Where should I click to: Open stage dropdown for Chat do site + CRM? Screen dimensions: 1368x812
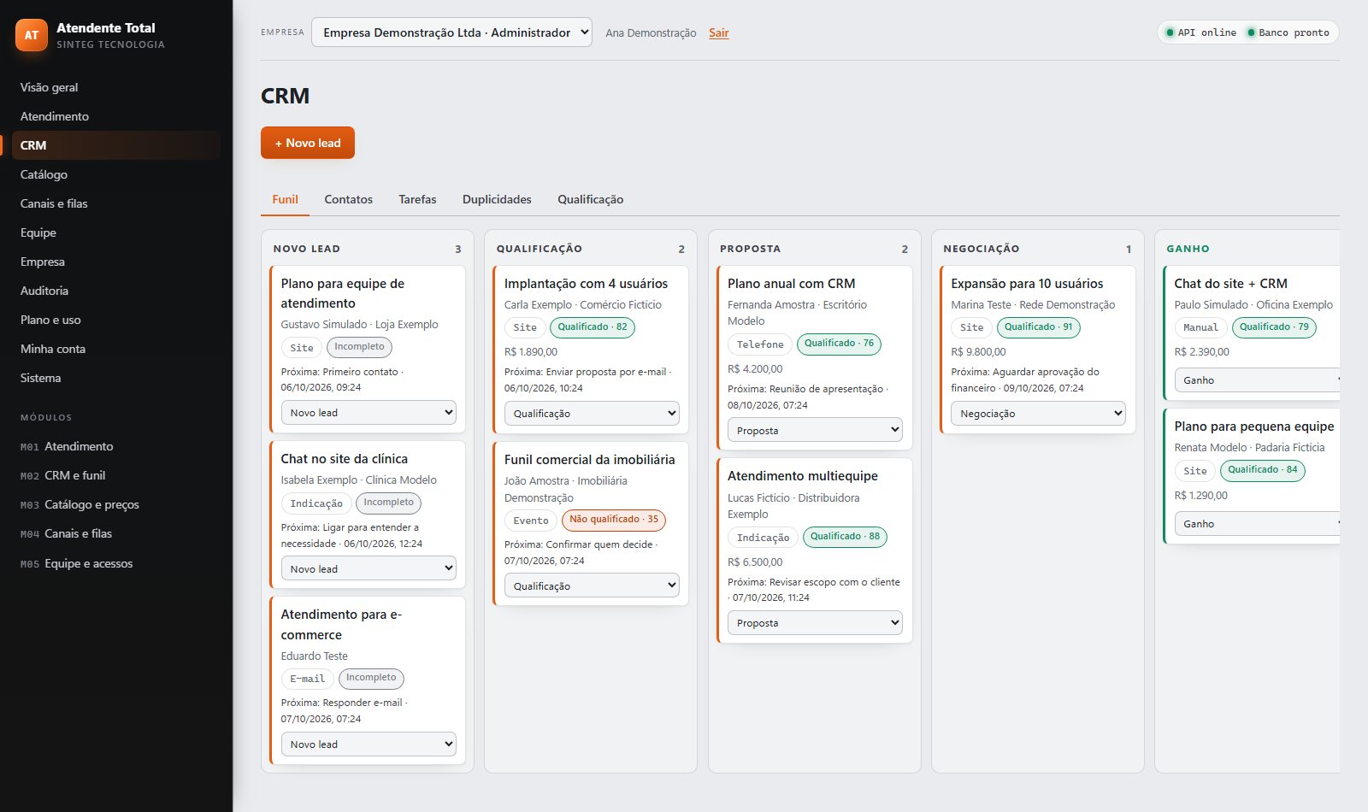[1257, 380]
